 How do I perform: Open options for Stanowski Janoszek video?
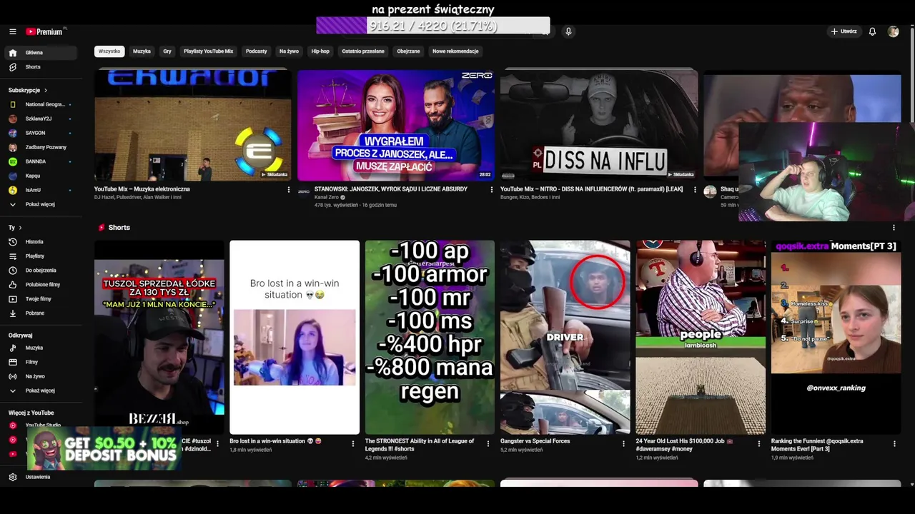click(491, 190)
